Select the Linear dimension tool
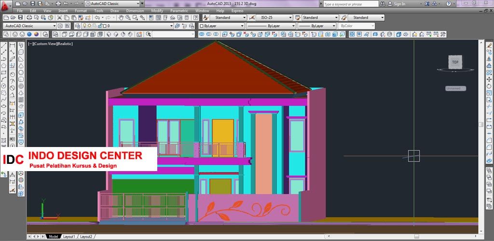This screenshot has height=241, width=494. pyautogui.click(x=12, y=45)
